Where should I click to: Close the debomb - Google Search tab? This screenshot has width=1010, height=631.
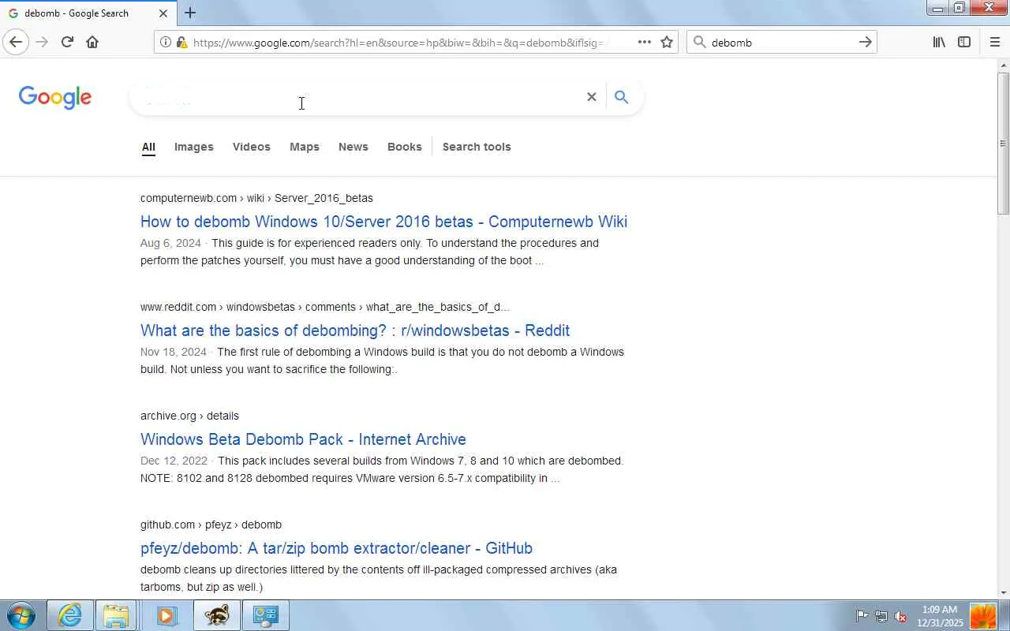click(163, 13)
